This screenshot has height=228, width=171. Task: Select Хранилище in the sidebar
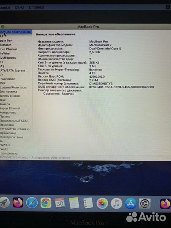8,133
